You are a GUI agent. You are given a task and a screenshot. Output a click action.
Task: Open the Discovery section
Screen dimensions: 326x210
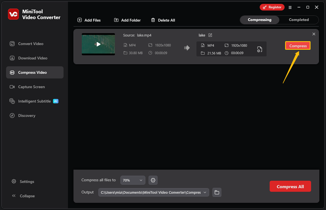point(12,116)
